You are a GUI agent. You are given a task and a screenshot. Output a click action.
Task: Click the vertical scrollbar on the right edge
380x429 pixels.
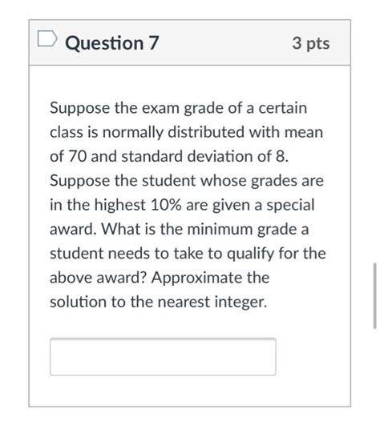point(375,295)
